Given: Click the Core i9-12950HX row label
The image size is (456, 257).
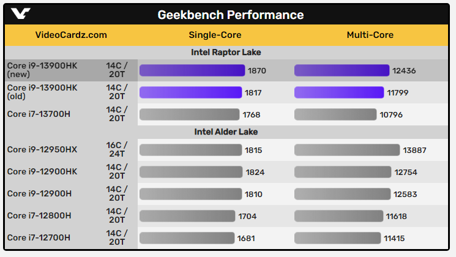Looking at the screenshot, I should click(x=40, y=149).
